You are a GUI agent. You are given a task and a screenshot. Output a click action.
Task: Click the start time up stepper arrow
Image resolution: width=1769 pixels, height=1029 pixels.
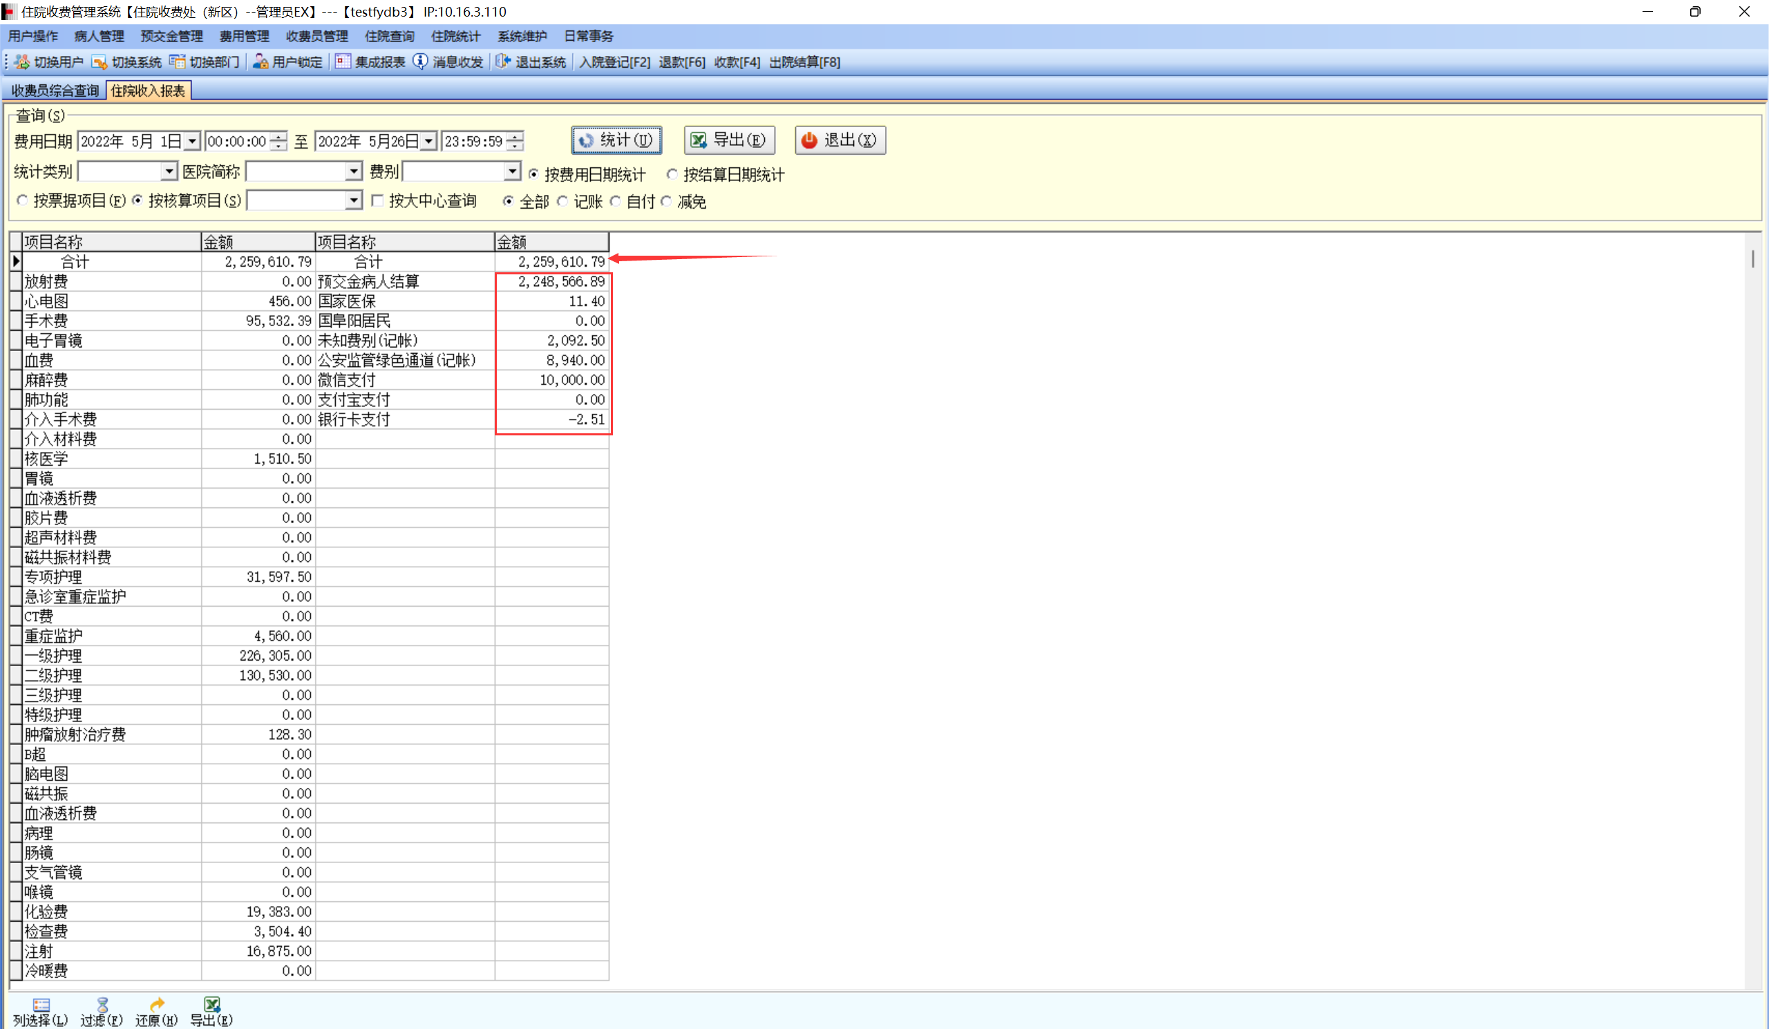click(x=279, y=136)
